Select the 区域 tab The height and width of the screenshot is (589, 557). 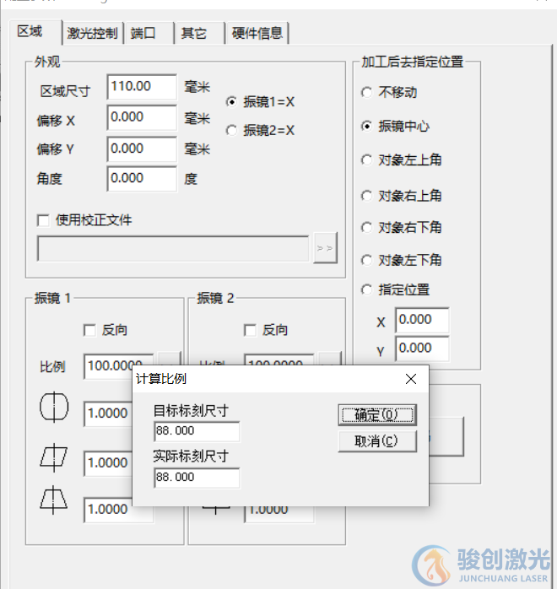point(35,31)
